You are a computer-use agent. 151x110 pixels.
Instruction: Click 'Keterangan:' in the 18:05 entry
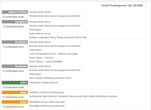(x=35, y=30)
